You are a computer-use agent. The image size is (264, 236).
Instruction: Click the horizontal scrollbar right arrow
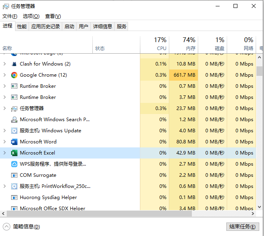(x=253, y=213)
